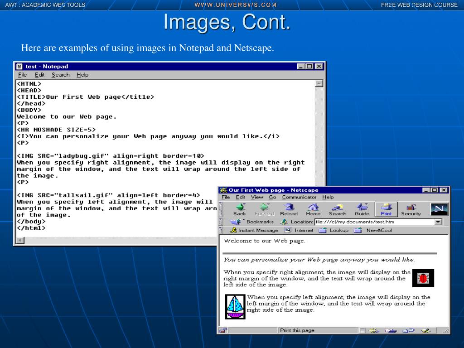464x348 pixels.
Task: Click the sailboat image on the web page
Action: (235, 307)
